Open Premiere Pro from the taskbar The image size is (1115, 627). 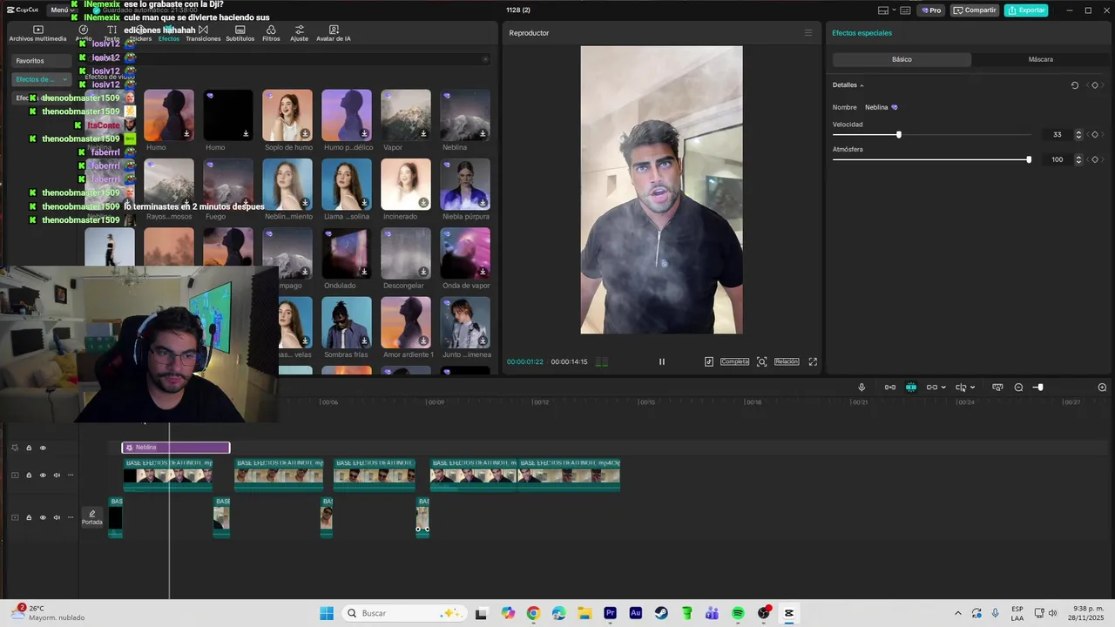[610, 613]
